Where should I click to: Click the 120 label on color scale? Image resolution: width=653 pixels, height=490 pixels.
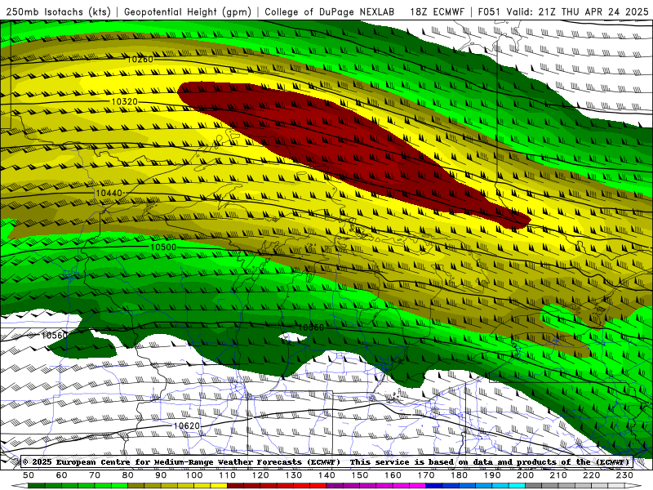(x=260, y=475)
